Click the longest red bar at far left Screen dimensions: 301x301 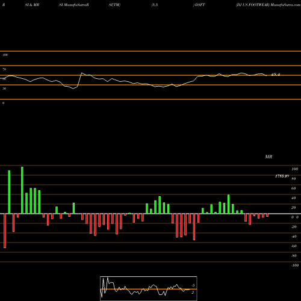pos(5,231)
